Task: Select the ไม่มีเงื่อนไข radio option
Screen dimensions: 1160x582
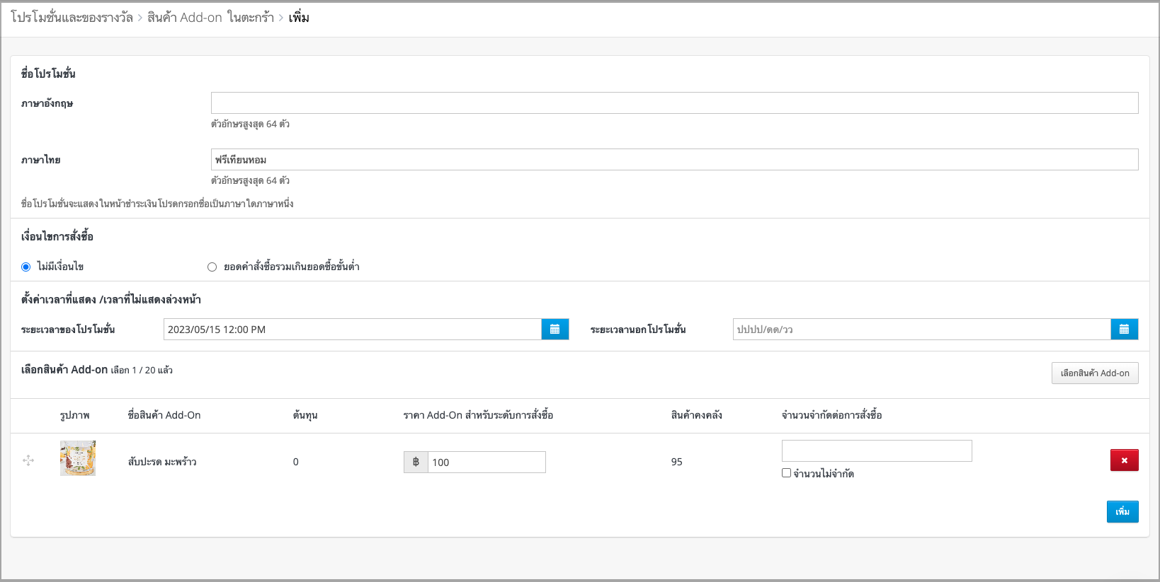Action: click(x=26, y=267)
